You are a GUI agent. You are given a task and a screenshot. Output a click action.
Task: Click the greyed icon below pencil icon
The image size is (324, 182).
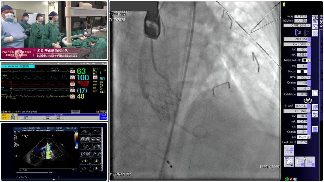pos(315,34)
